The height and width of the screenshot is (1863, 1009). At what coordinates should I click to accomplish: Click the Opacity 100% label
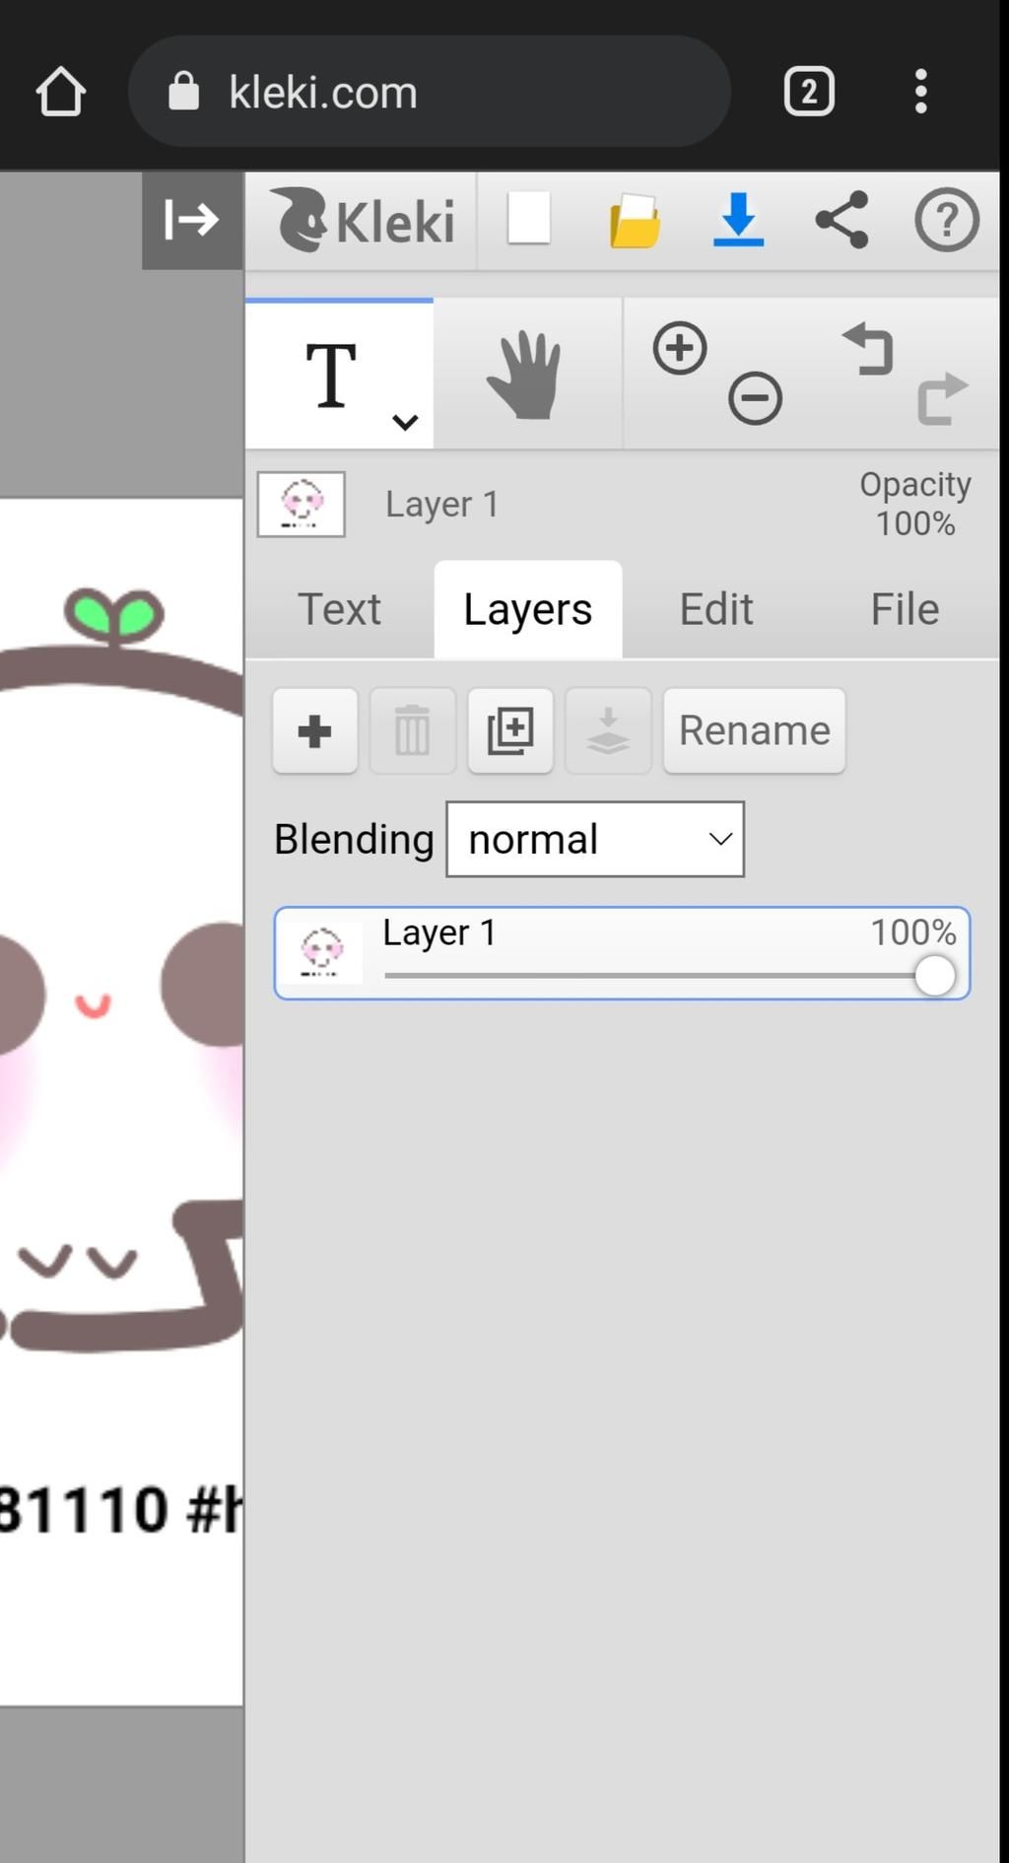(915, 504)
